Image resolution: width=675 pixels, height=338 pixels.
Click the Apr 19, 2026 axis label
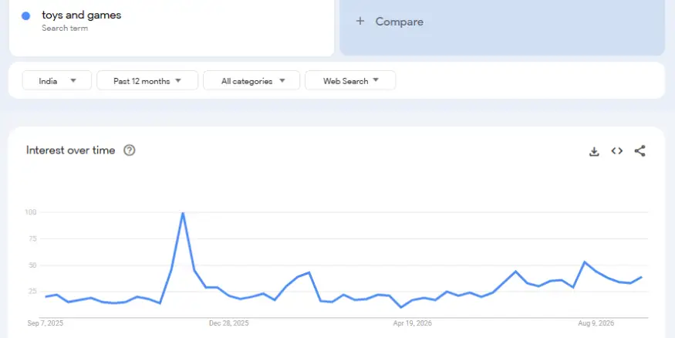[413, 323]
